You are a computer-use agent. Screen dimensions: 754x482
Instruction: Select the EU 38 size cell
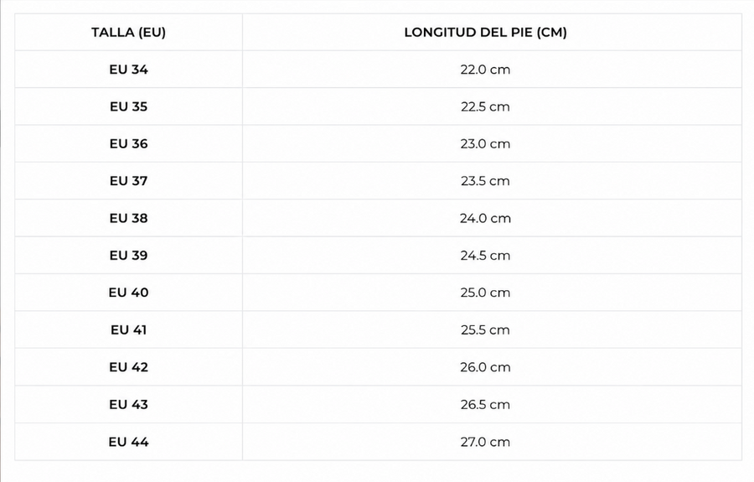128,219
